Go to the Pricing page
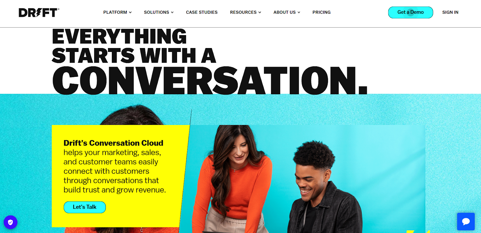The width and height of the screenshot is (481, 233). (321, 12)
